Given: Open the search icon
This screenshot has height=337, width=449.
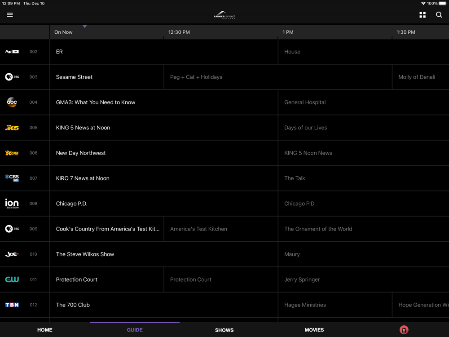Looking at the screenshot, I should point(439,15).
